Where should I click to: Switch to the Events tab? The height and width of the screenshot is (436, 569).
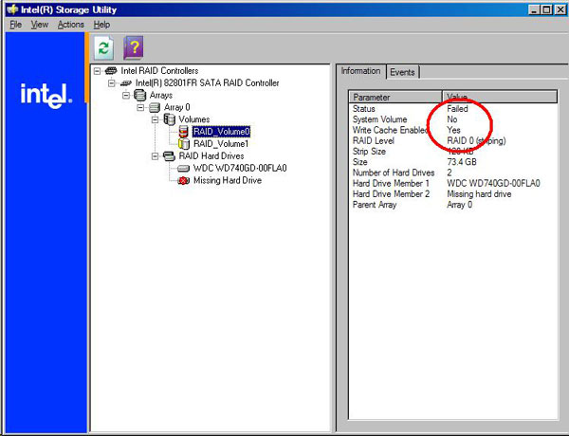(402, 72)
